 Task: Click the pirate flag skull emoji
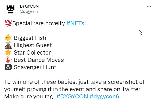pyautogui.click(x=8, y=67)
